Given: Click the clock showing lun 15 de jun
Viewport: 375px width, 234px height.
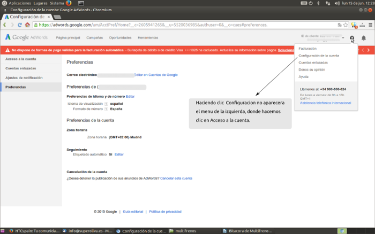Looking at the screenshot, I should 358,3.
